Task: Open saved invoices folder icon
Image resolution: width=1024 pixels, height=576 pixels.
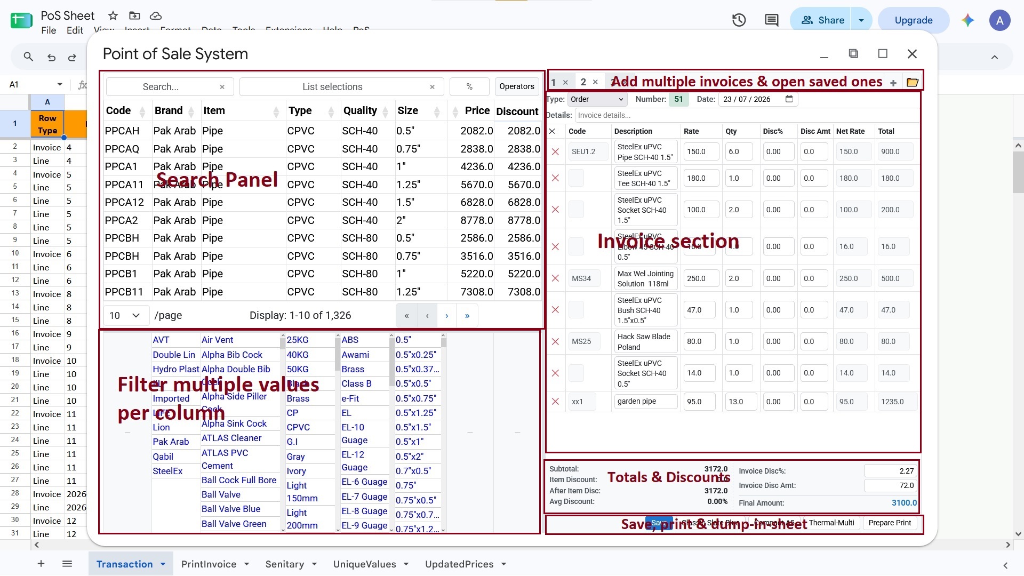Action: [913, 82]
